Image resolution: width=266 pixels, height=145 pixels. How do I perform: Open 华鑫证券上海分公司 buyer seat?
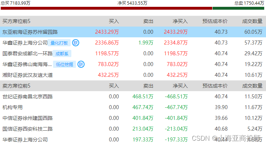click(x=25, y=43)
